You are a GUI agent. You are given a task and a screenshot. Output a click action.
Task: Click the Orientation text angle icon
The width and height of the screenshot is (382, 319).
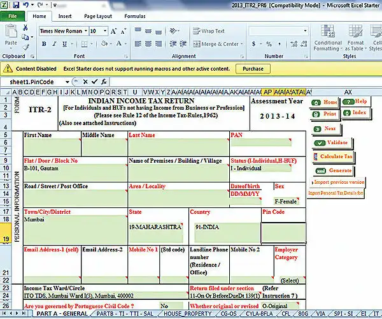173,31
